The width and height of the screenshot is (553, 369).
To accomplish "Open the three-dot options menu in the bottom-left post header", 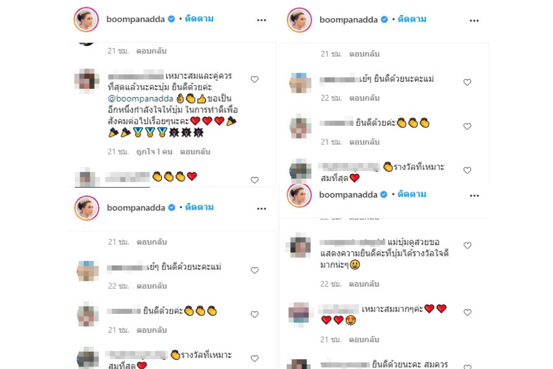I will pyautogui.click(x=262, y=208).
